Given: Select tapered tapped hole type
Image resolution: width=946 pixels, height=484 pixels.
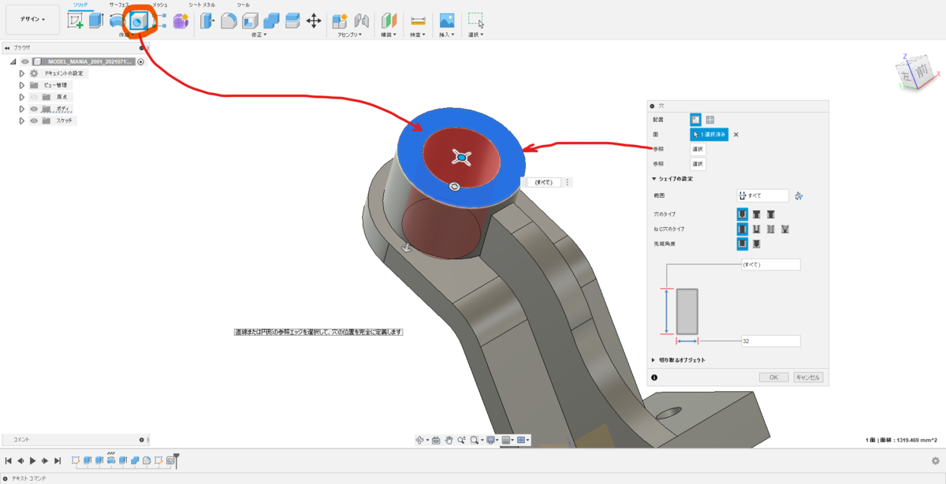Looking at the screenshot, I should [x=785, y=229].
